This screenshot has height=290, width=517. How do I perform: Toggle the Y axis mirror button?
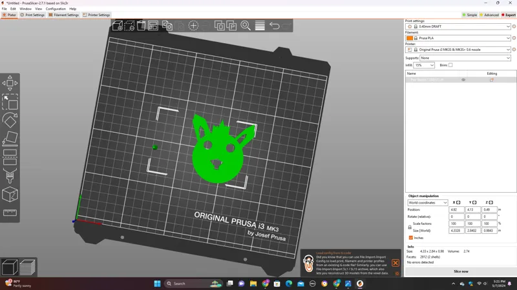click(x=474, y=202)
